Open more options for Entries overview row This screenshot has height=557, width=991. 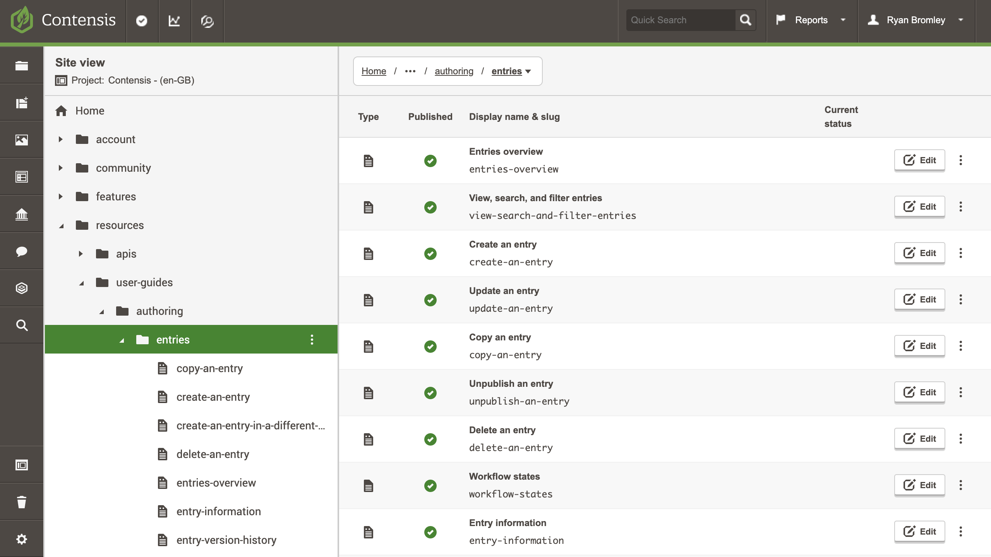point(961,160)
